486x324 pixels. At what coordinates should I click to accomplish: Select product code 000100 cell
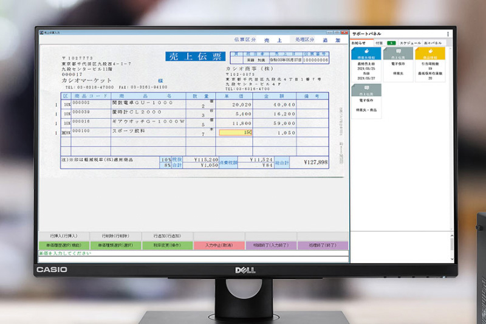click(91, 131)
